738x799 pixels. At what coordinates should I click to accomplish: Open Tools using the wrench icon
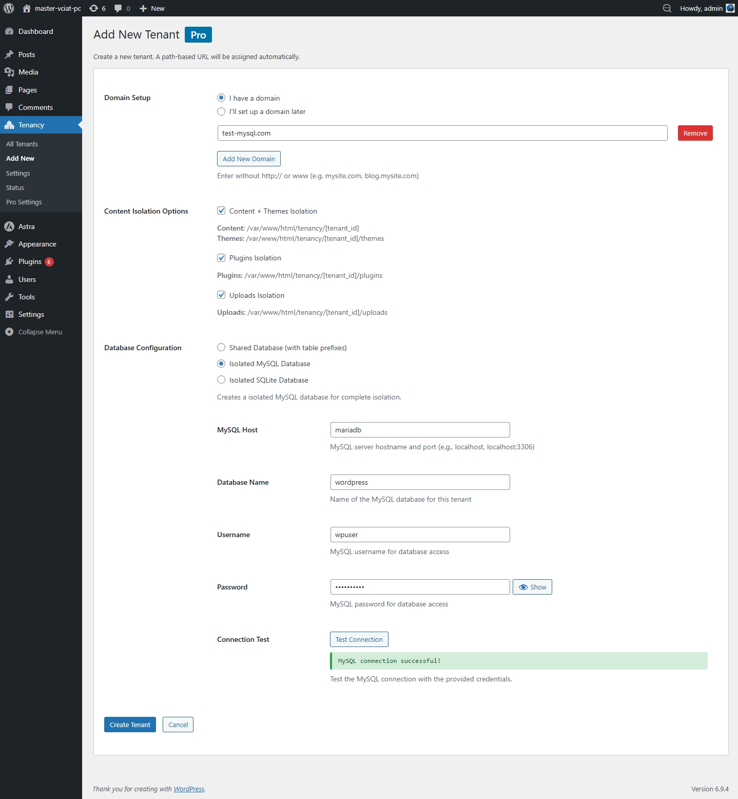pos(10,297)
